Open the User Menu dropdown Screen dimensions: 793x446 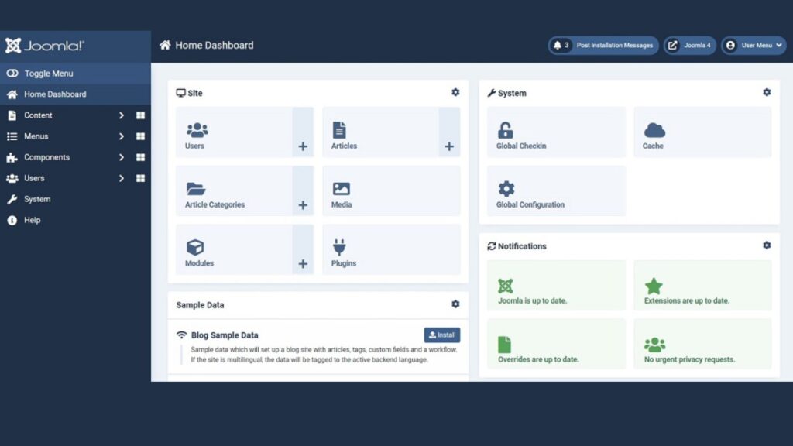[x=754, y=46]
